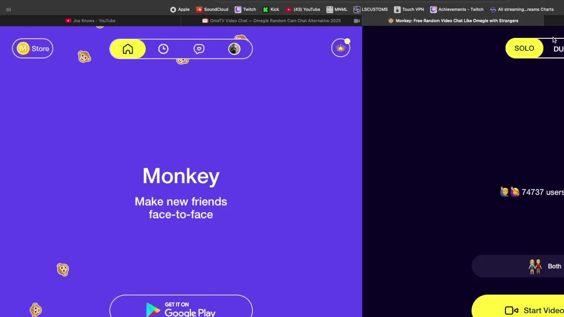
Task: Click the M coin icon in Store
Action: tap(23, 48)
